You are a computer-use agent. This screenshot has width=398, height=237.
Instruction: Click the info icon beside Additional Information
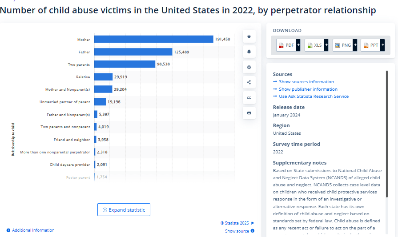tap(8, 230)
